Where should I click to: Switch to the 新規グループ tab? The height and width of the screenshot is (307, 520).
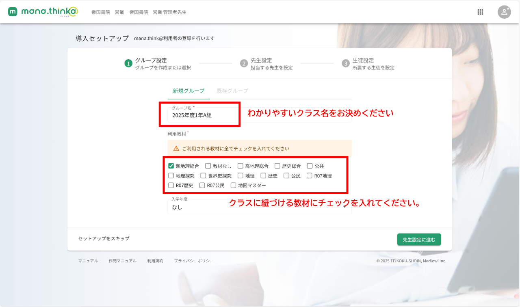pos(188,91)
